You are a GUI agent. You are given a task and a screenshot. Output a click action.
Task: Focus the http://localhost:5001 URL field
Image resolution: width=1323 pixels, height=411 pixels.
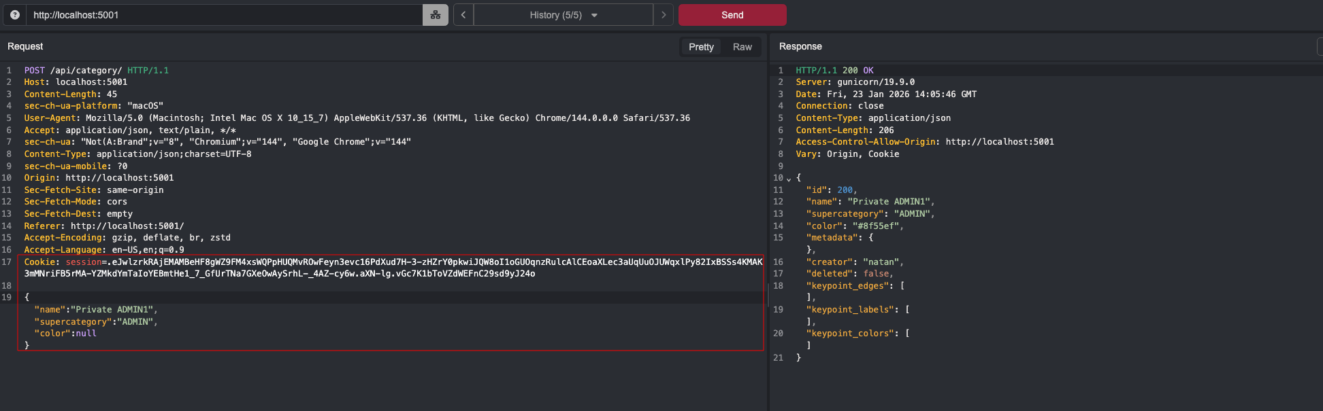tap(225, 15)
